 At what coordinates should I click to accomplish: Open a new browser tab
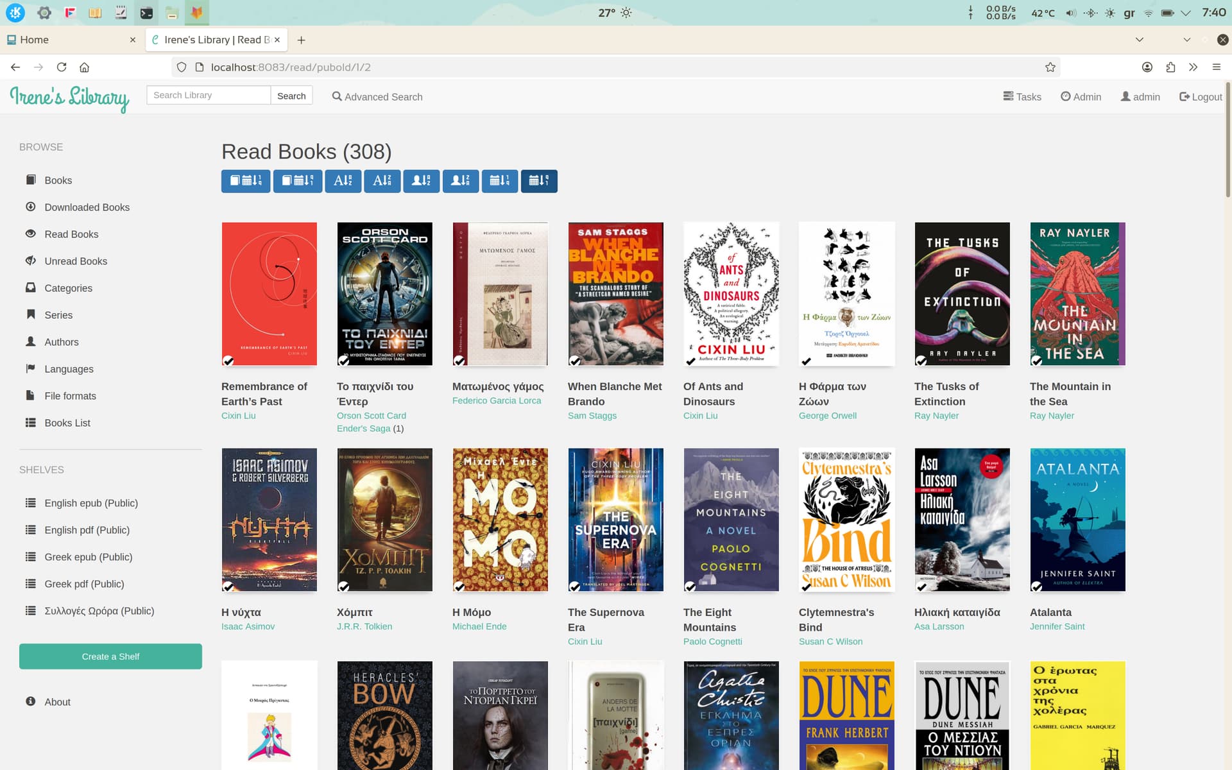[301, 40]
